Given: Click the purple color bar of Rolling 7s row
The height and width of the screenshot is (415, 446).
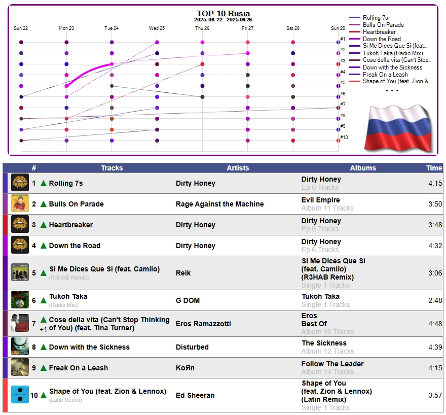Looking at the screenshot, I should click(x=5, y=183).
